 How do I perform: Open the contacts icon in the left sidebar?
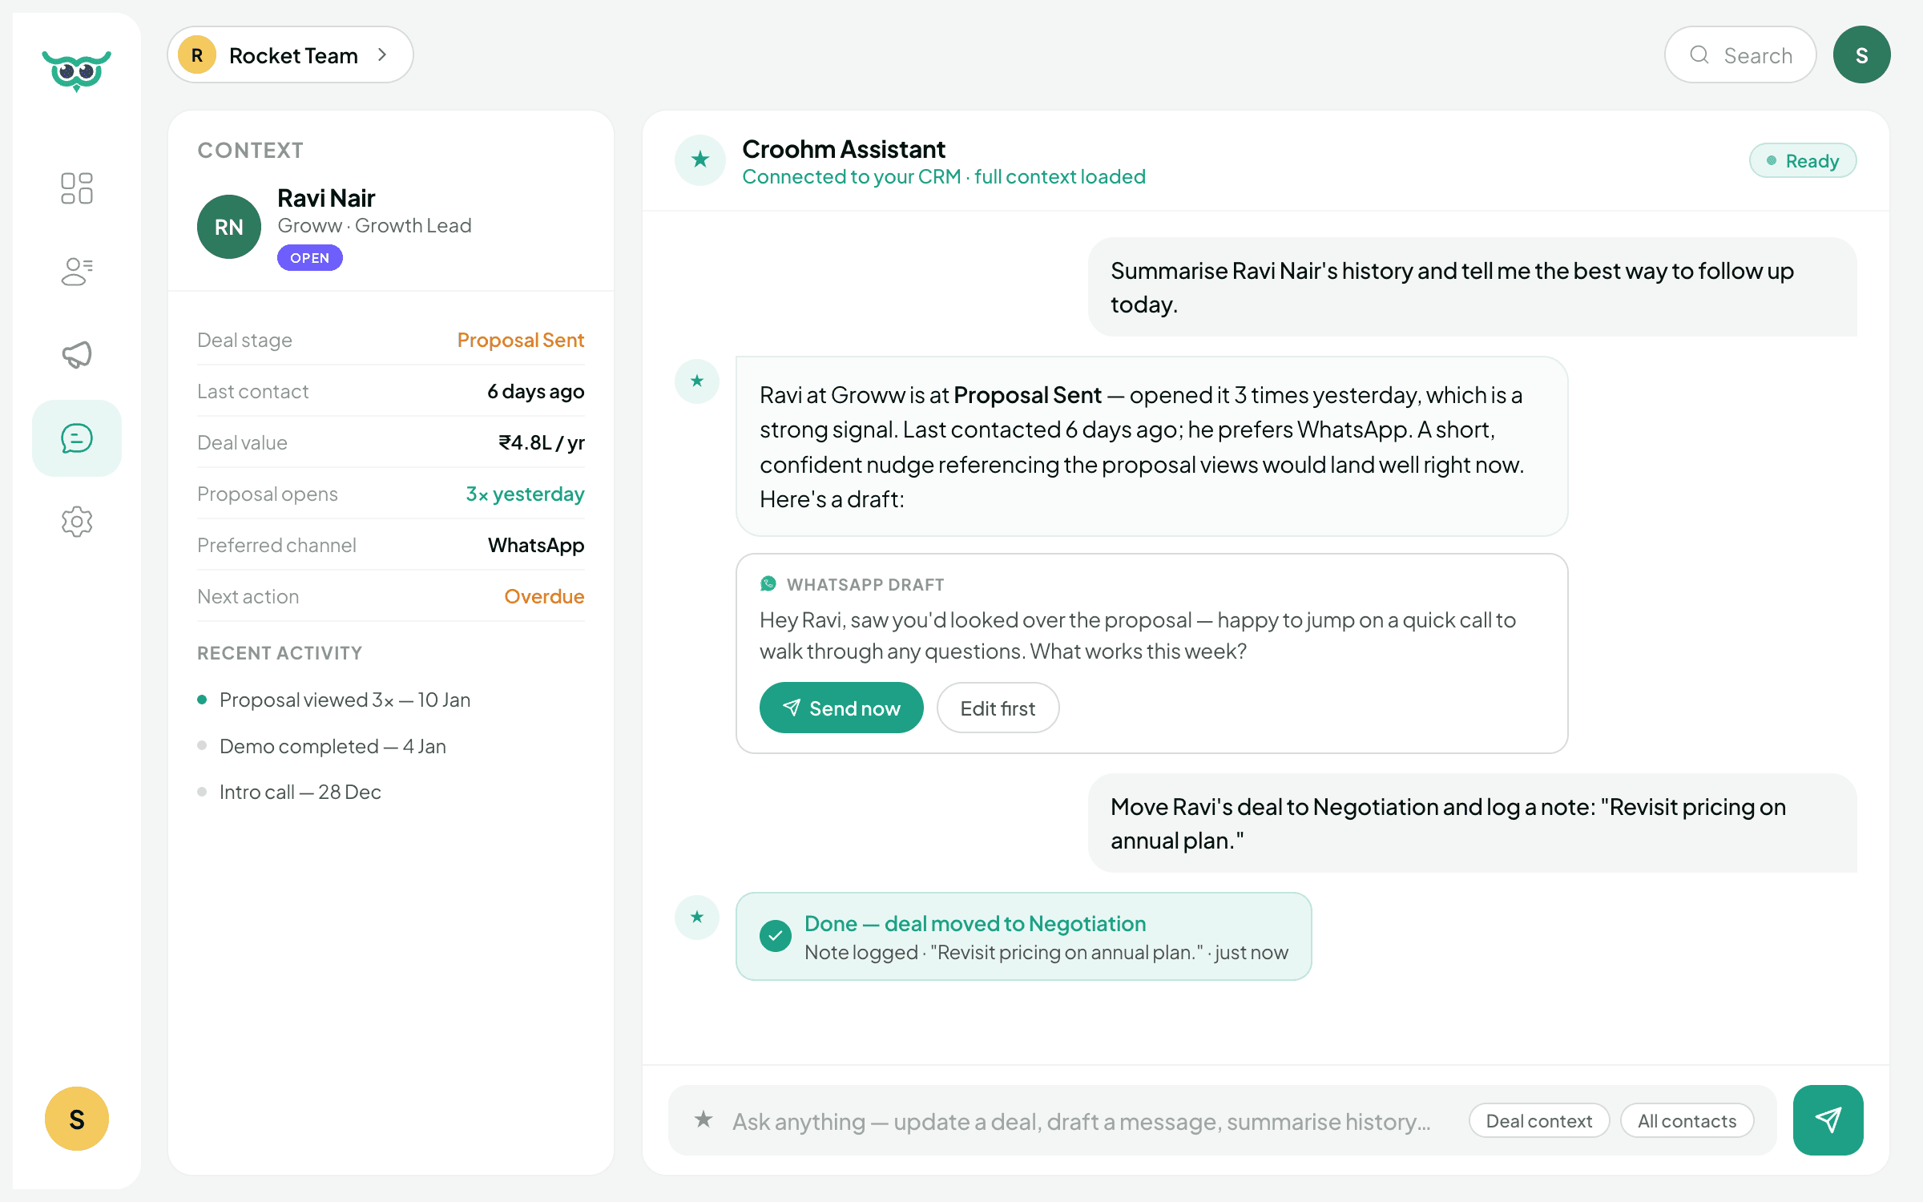click(76, 272)
